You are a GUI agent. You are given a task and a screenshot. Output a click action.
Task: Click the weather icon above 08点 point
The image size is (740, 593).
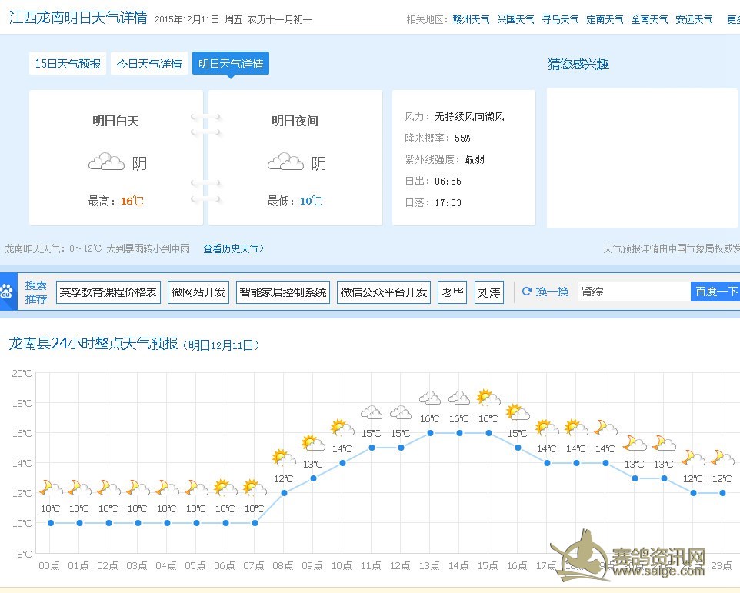(284, 458)
